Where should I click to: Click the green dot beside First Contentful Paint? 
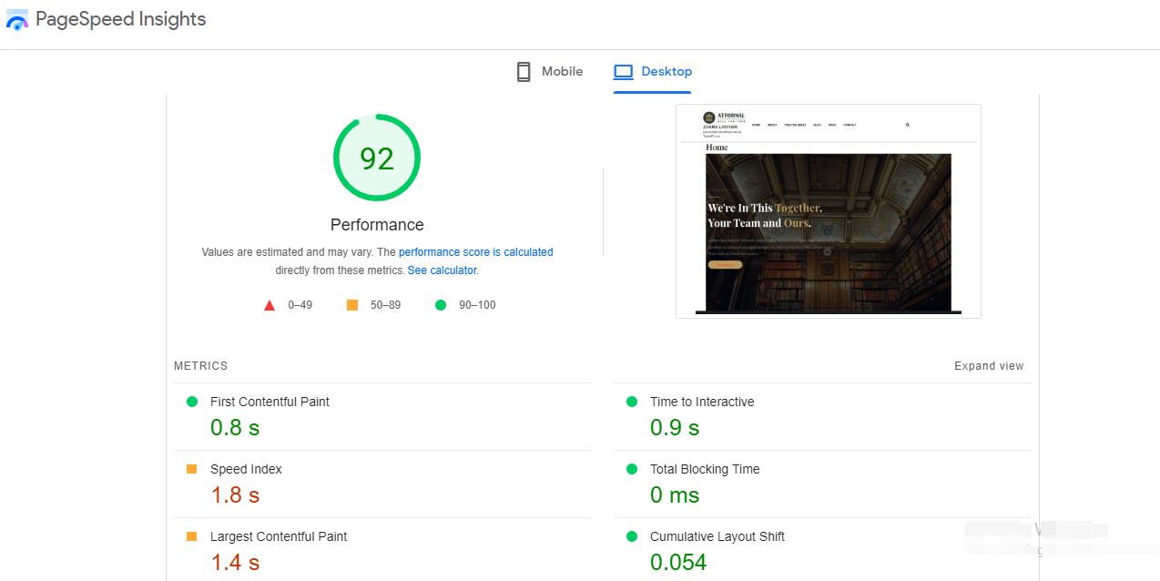click(192, 402)
